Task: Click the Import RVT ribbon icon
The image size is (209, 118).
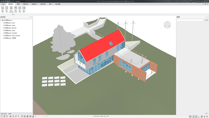Action: pyautogui.click(x=24, y=9)
